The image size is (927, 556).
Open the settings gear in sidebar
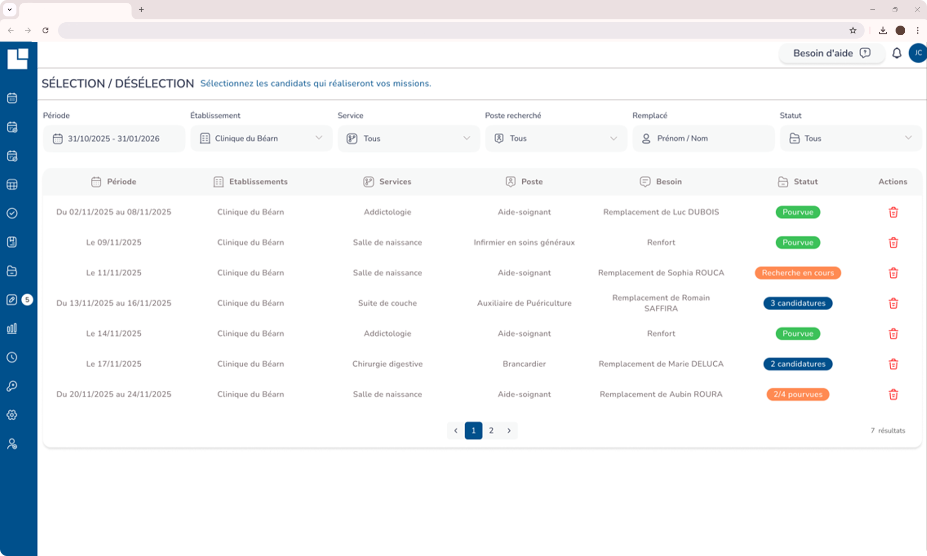point(12,415)
